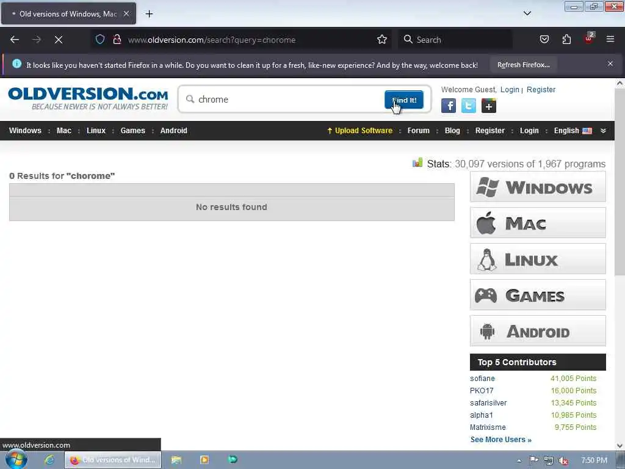The width and height of the screenshot is (625, 469).
Task: Click muted volume tray icon
Action: click(563, 460)
